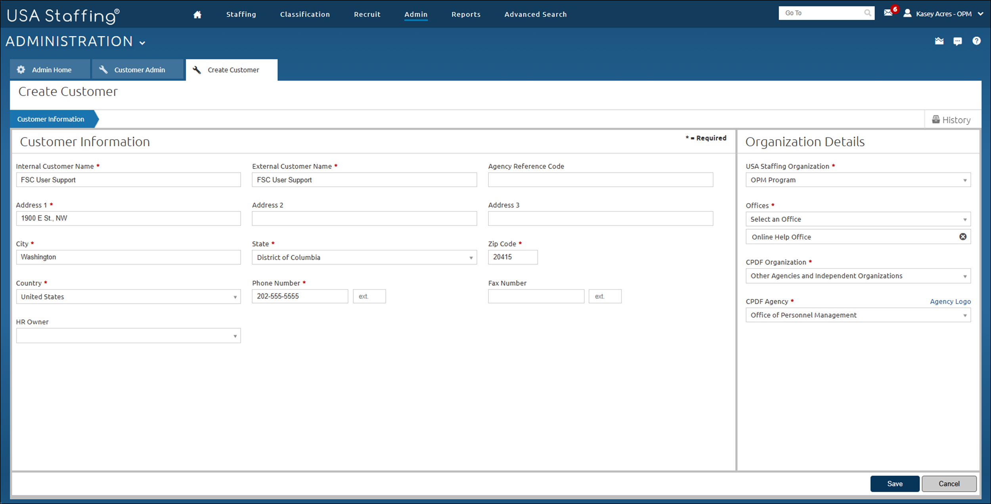The height and width of the screenshot is (504, 991).
Task: Open the CPDF Agency dropdown
Action: tap(858, 315)
